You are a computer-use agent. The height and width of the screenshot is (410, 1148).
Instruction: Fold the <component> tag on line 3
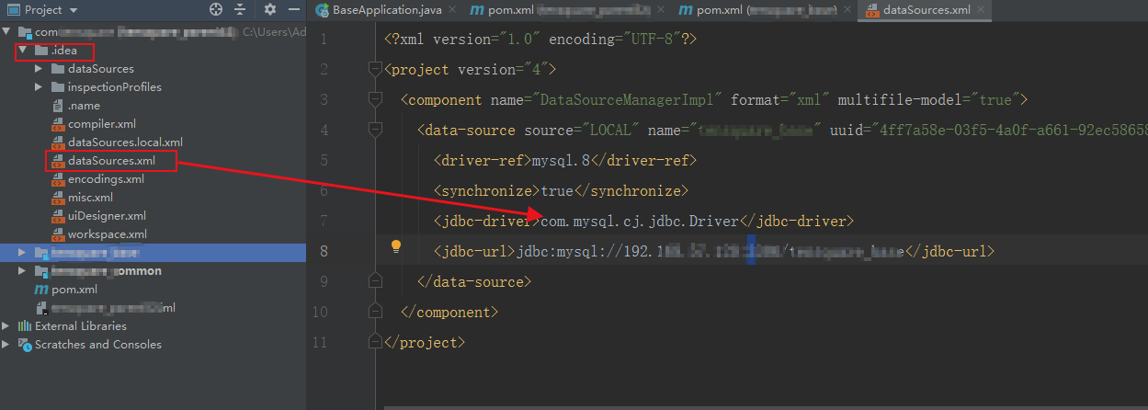pos(374,99)
